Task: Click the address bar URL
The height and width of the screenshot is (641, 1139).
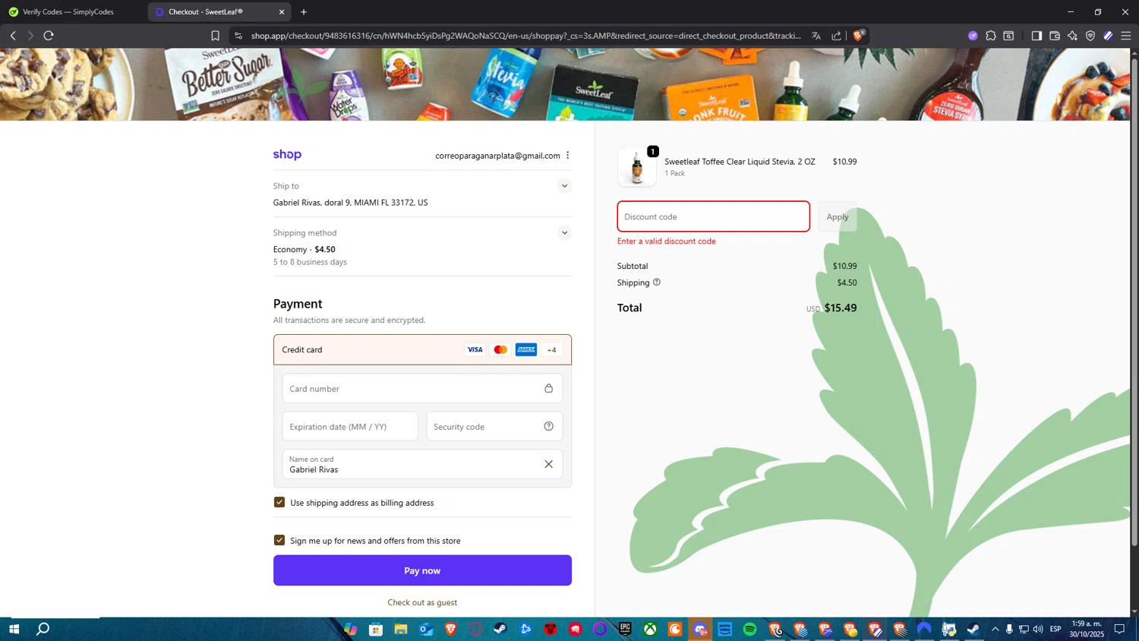Action: [525, 36]
